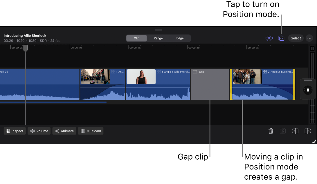
Task: Switch to the Clip tab
Action: point(136,38)
